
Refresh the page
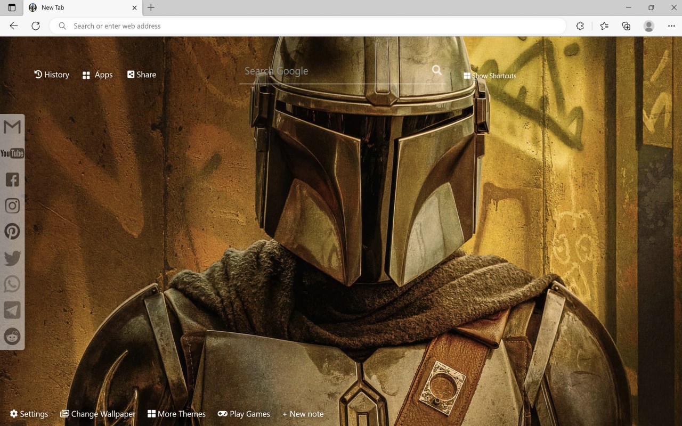(36, 26)
